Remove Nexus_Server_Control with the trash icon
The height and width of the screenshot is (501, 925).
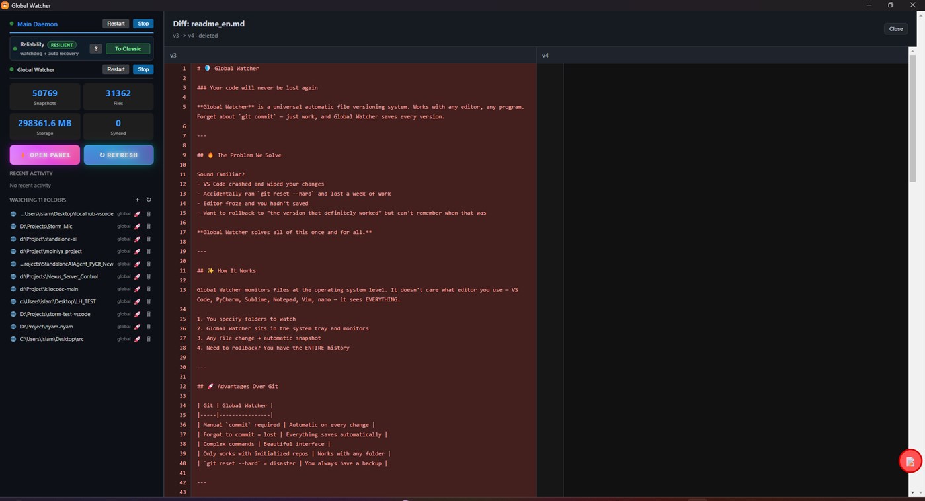[149, 277]
